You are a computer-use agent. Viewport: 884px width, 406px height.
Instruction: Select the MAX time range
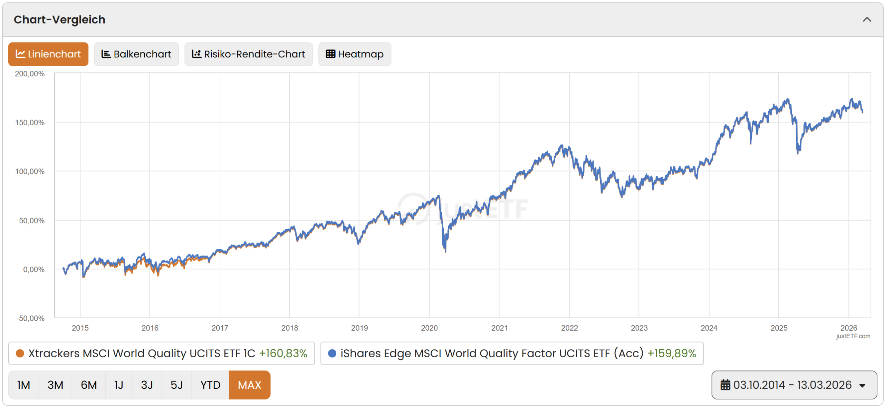(x=249, y=385)
